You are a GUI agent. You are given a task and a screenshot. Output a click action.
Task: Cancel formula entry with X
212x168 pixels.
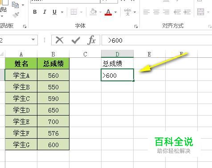[x=60, y=40]
